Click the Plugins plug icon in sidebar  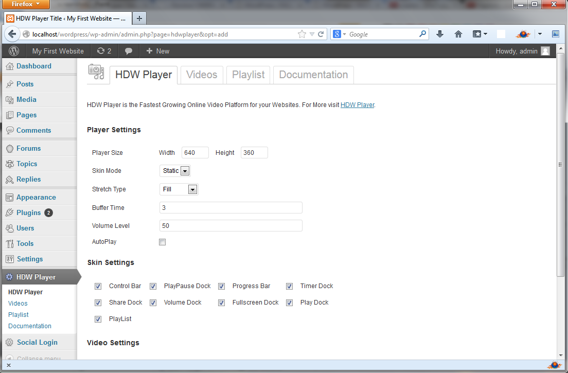click(10, 212)
